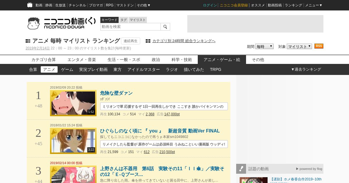Open video 上野さんは不器用 第6話
This screenshot has height=183, width=349.
(x=162, y=172)
